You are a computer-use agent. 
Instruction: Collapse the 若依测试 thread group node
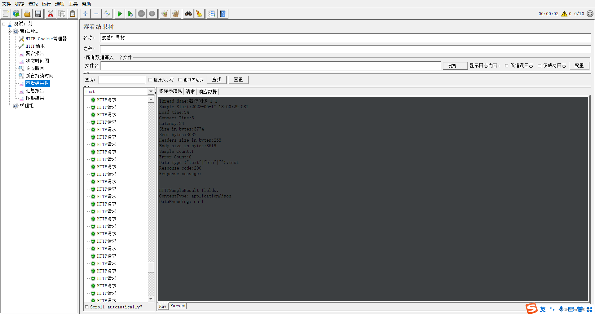pos(9,31)
